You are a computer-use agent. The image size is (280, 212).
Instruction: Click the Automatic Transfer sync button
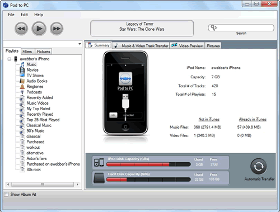tap(258, 167)
